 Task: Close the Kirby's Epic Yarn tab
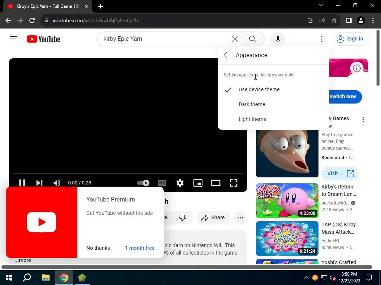click(x=86, y=6)
